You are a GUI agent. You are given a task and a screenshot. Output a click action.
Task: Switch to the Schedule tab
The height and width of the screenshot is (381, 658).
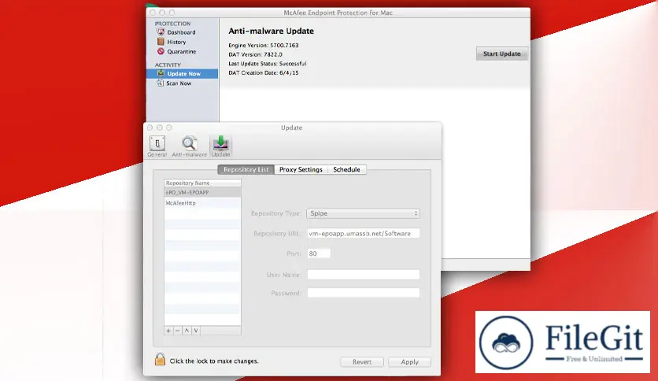[x=346, y=169]
